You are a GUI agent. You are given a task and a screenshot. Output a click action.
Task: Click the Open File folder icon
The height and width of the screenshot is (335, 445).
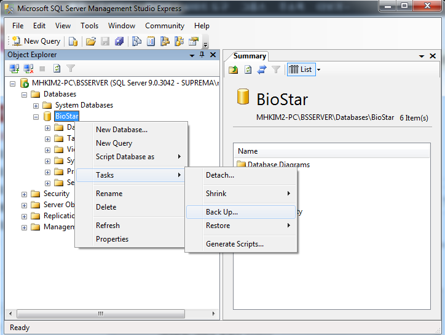click(90, 41)
